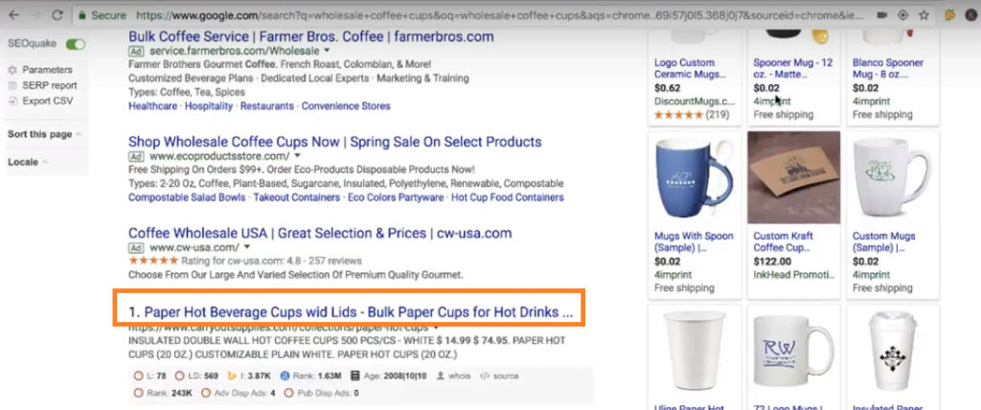This screenshot has height=410, width=981.
Task: Click the SEMrush Rank: 243K icon
Action: (x=138, y=393)
